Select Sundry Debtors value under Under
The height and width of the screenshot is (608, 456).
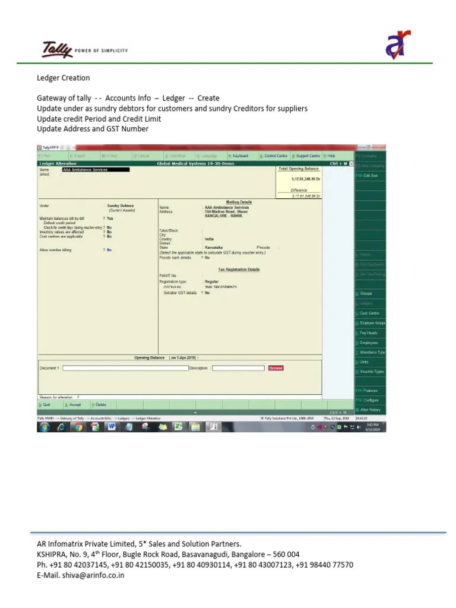click(120, 206)
